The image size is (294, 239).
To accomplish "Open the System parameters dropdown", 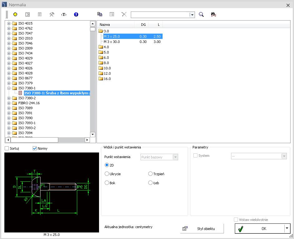I will [284, 156].
